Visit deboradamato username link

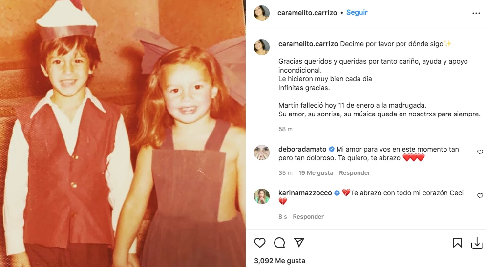point(302,149)
